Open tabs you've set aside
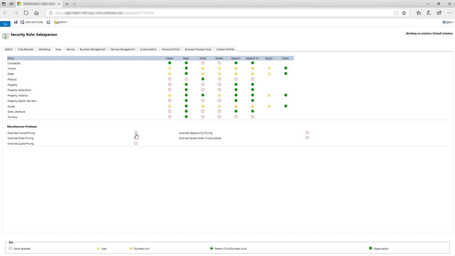Image resolution: width=455 pixels, height=256 pixels. coord(4,4)
